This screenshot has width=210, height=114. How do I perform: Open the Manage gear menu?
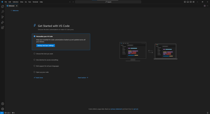(x=3, y=109)
